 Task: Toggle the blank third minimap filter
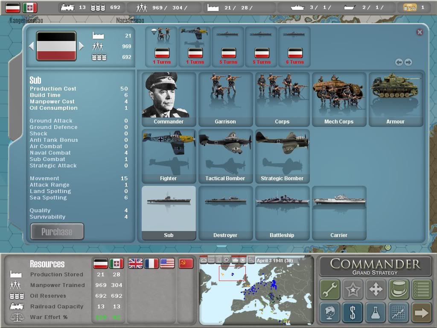point(219,260)
